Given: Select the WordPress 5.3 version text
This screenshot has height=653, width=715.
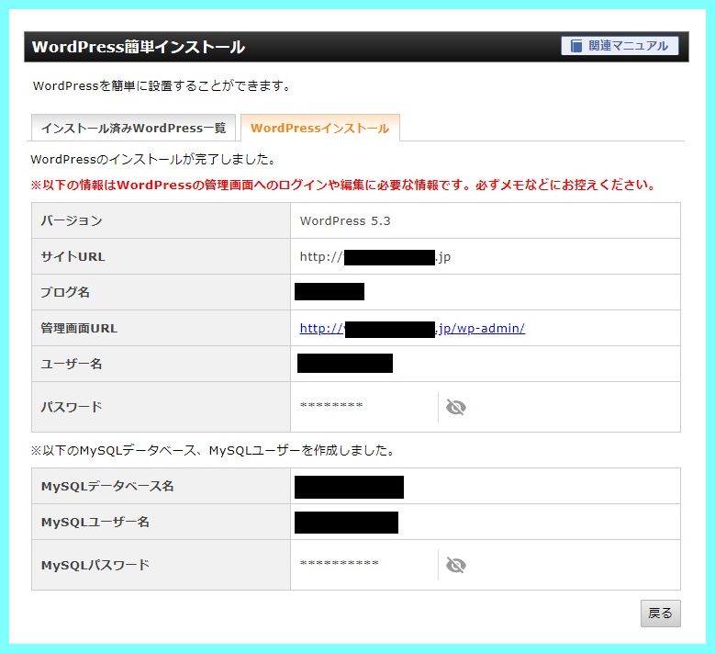Looking at the screenshot, I should click(345, 220).
